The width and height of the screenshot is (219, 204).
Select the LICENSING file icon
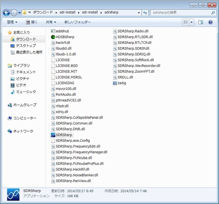(x=53, y=83)
